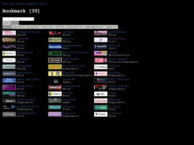Image resolution: width=194 pixels, height=145 pixels.
Task: Open the internet-is-fun link
Action: tap(74, 66)
